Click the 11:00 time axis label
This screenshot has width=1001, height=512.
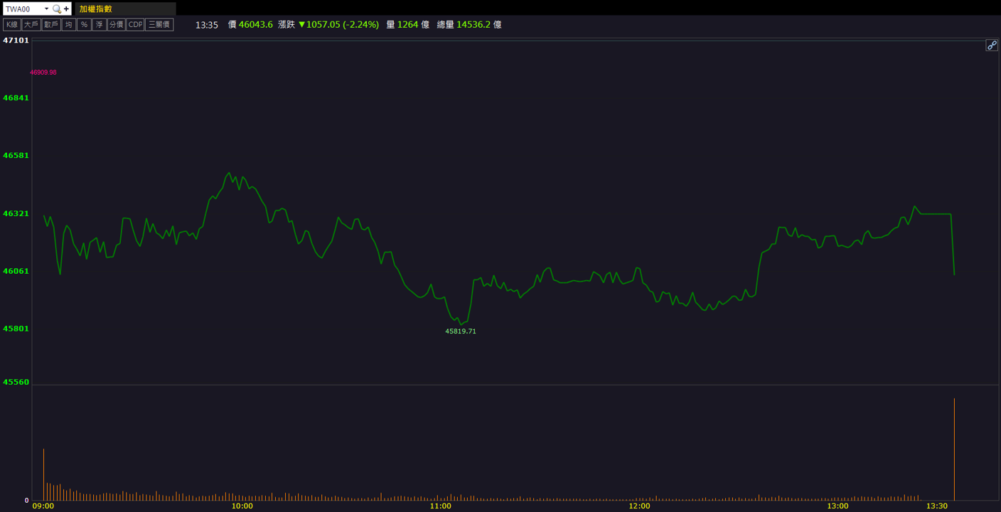pyautogui.click(x=441, y=506)
